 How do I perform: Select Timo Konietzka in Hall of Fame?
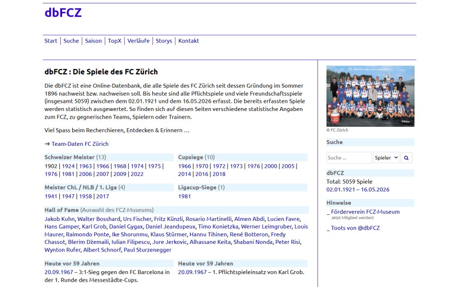(218, 226)
